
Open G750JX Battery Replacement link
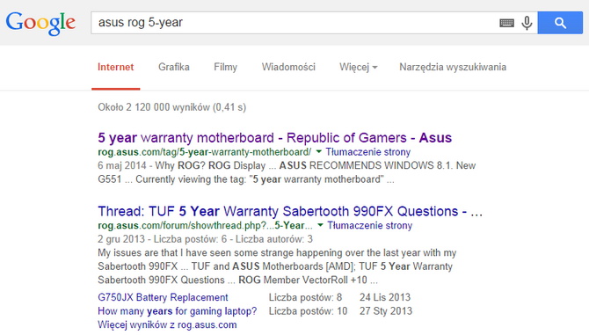(163, 297)
